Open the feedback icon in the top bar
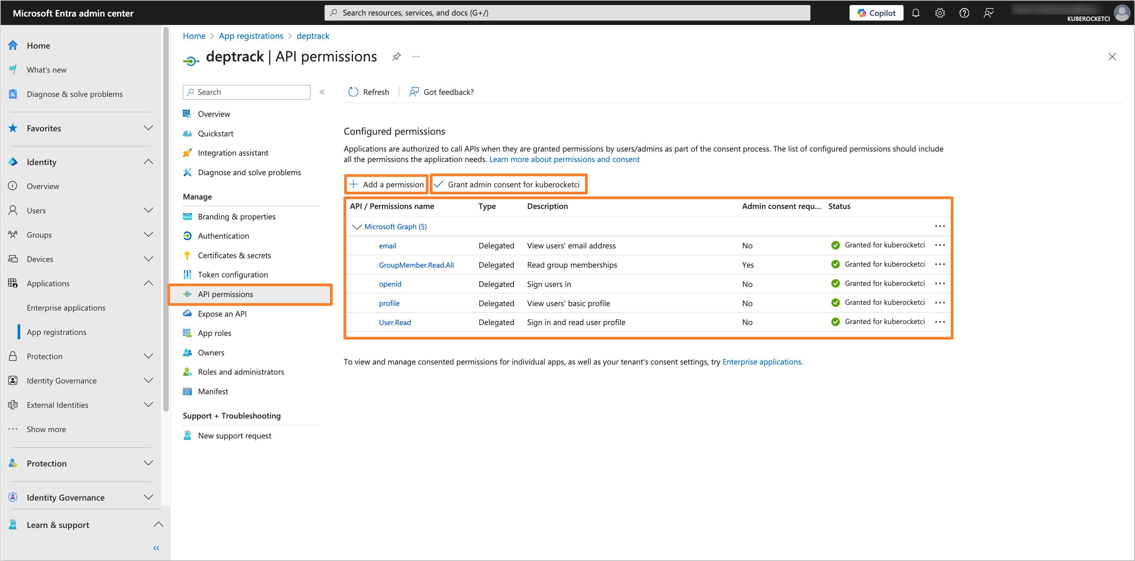 click(x=988, y=12)
